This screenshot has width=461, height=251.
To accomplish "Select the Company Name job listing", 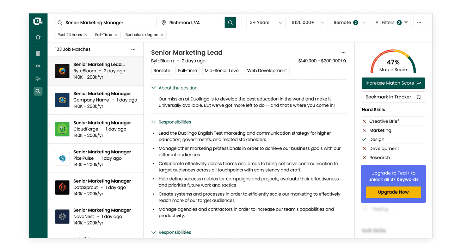I will coord(96,100).
